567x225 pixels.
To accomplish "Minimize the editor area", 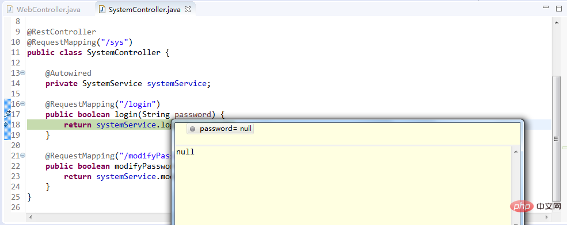I will [x=546, y=7].
